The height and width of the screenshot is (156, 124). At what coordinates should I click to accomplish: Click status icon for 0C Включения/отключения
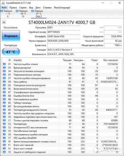coord(4,89)
